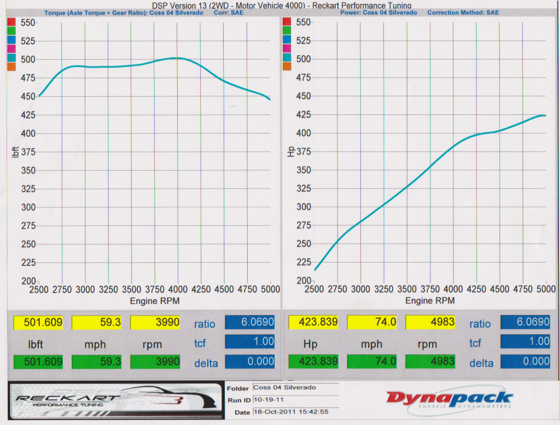Click yellow peak torque value 501.609
Viewport: 560px width, 425px height.
[x=38, y=323]
